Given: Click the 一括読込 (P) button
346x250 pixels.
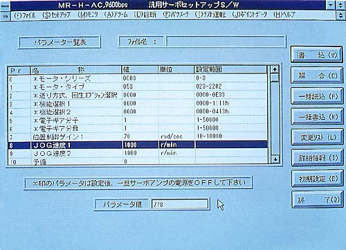Looking at the screenshot, I should tap(318, 96).
